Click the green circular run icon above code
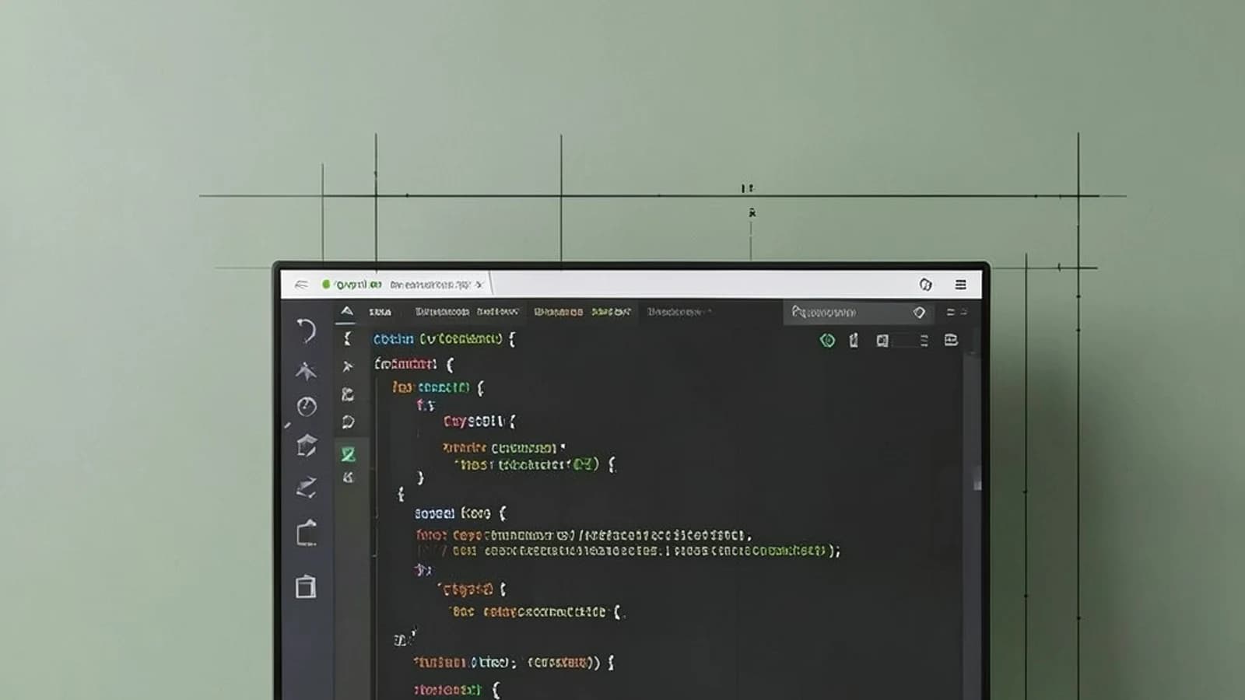The height and width of the screenshot is (700, 1245). tap(827, 340)
